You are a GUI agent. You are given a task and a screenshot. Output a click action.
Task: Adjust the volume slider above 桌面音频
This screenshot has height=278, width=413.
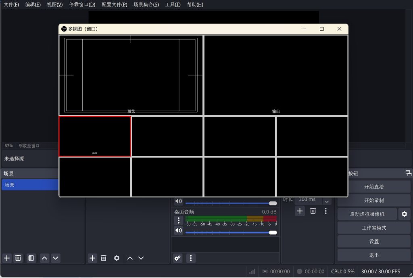pyautogui.click(x=231, y=203)
